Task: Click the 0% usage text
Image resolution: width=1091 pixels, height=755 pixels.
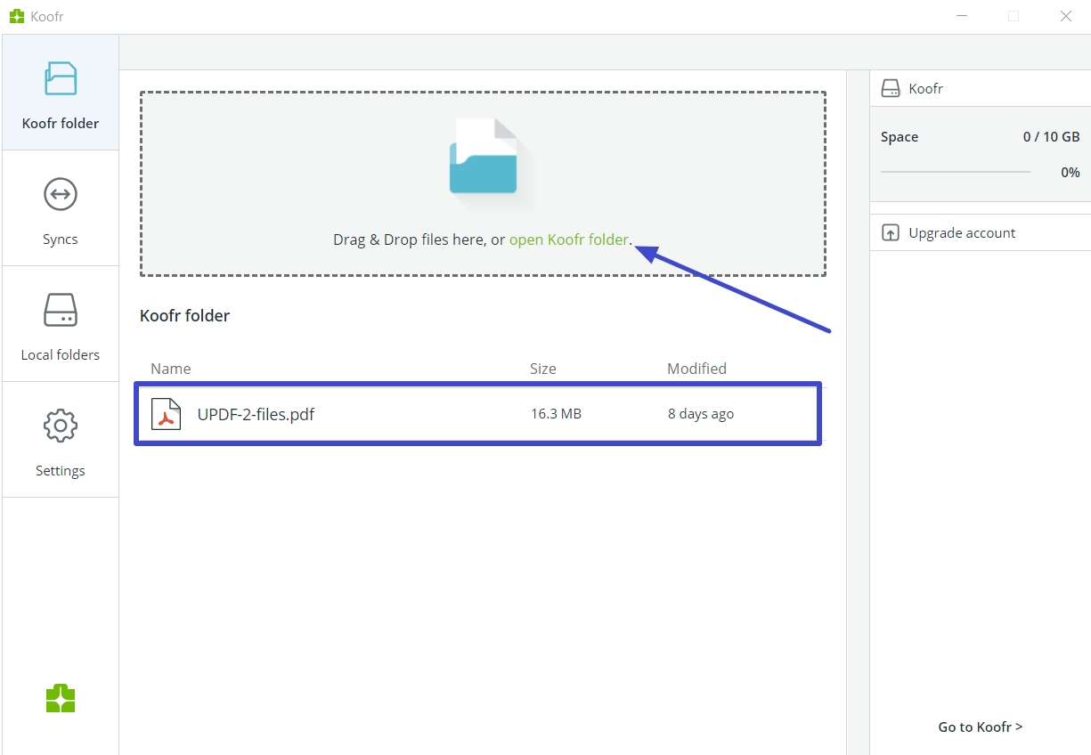Action: pos(1070,172)
